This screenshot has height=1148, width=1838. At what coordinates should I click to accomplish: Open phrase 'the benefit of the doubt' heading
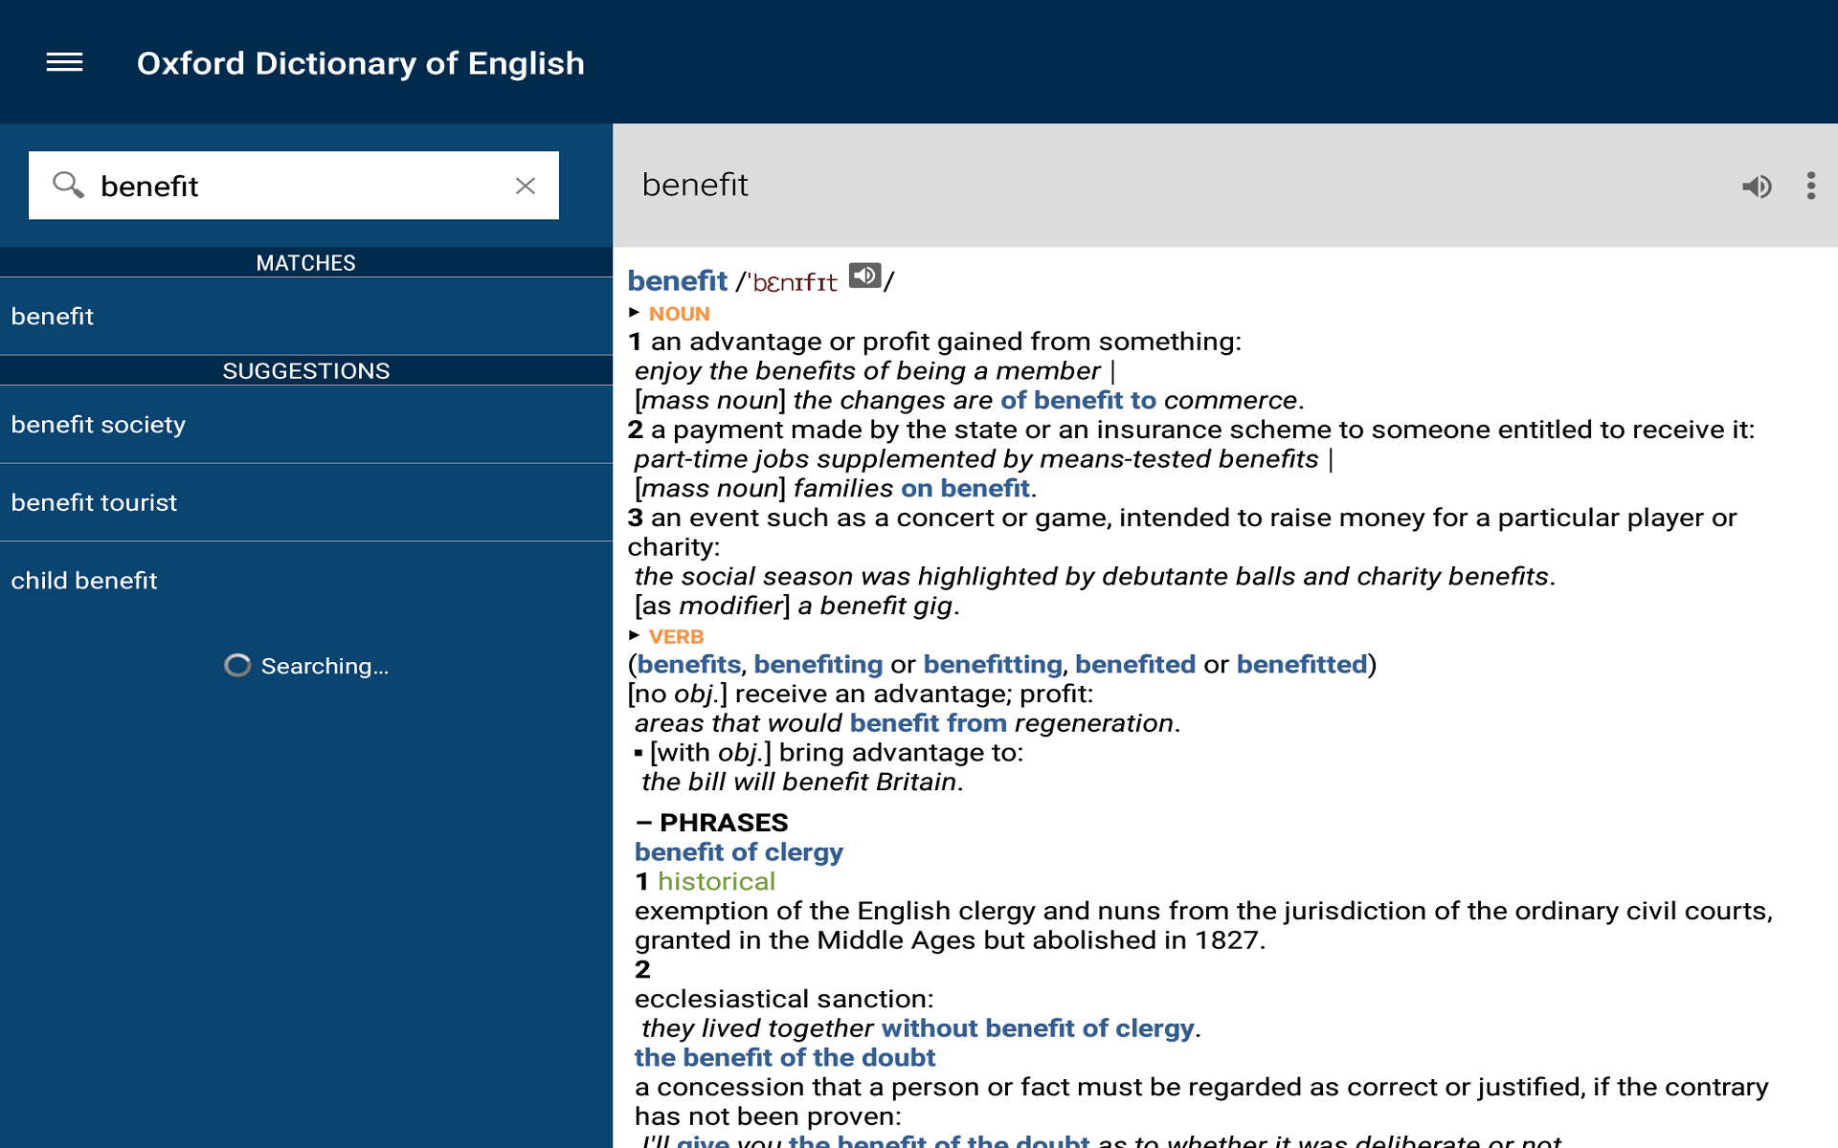[785, 1057]
